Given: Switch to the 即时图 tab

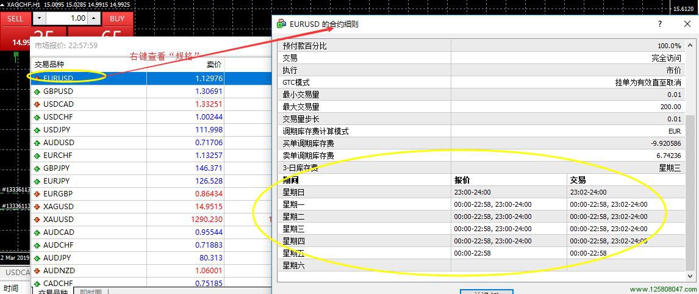Looking at the screenshot, I should [x=91, y=292].
